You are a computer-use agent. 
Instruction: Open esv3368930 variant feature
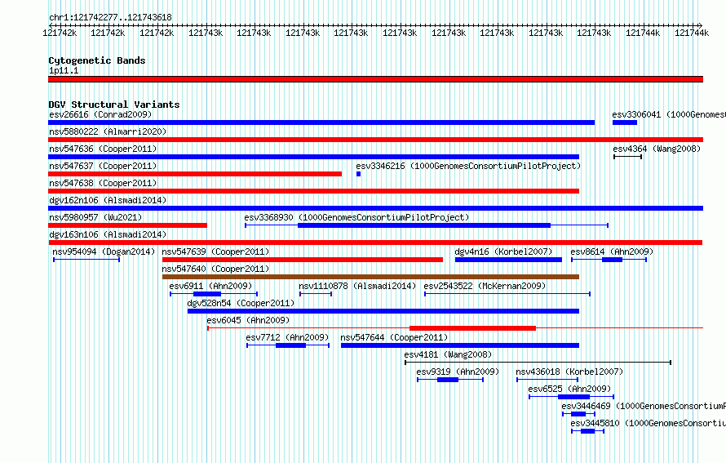[427, 225]
